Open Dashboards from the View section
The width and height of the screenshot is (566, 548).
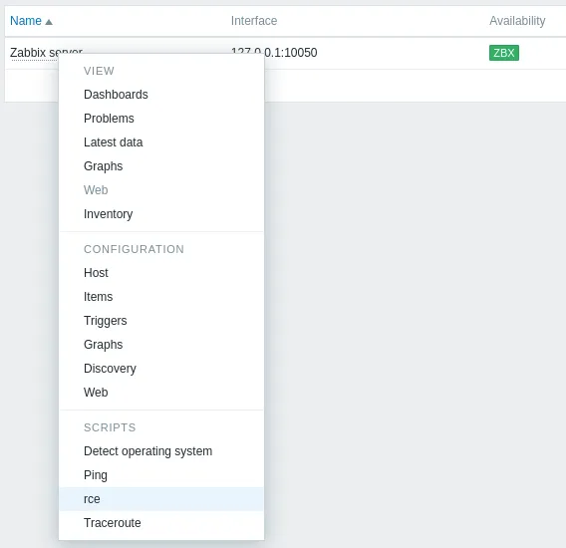(116, 95)
